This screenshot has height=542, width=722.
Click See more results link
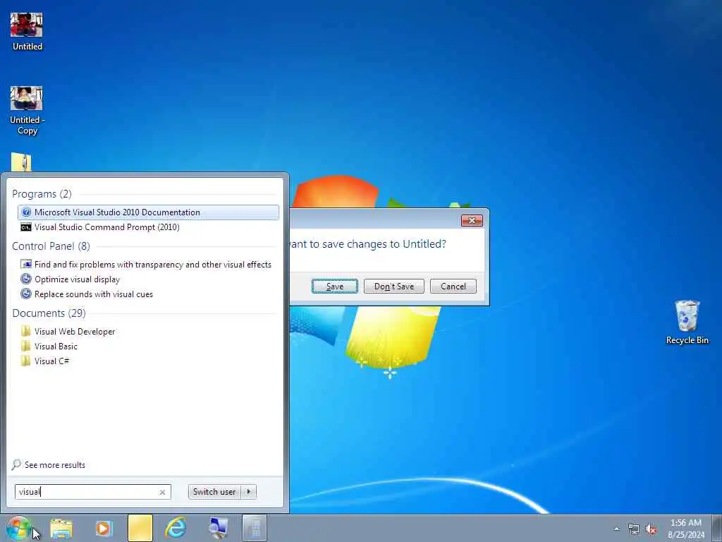pyautogui.click(x=55, y=465)
